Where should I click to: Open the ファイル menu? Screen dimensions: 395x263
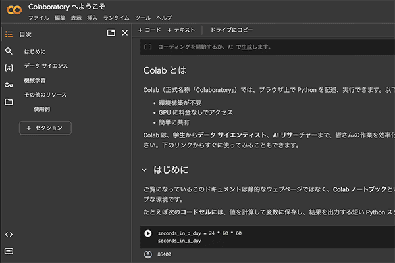(38, 18)
